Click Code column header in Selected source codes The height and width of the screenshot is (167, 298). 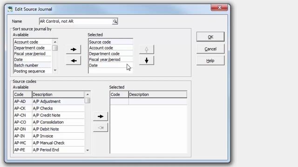[119, 95]
